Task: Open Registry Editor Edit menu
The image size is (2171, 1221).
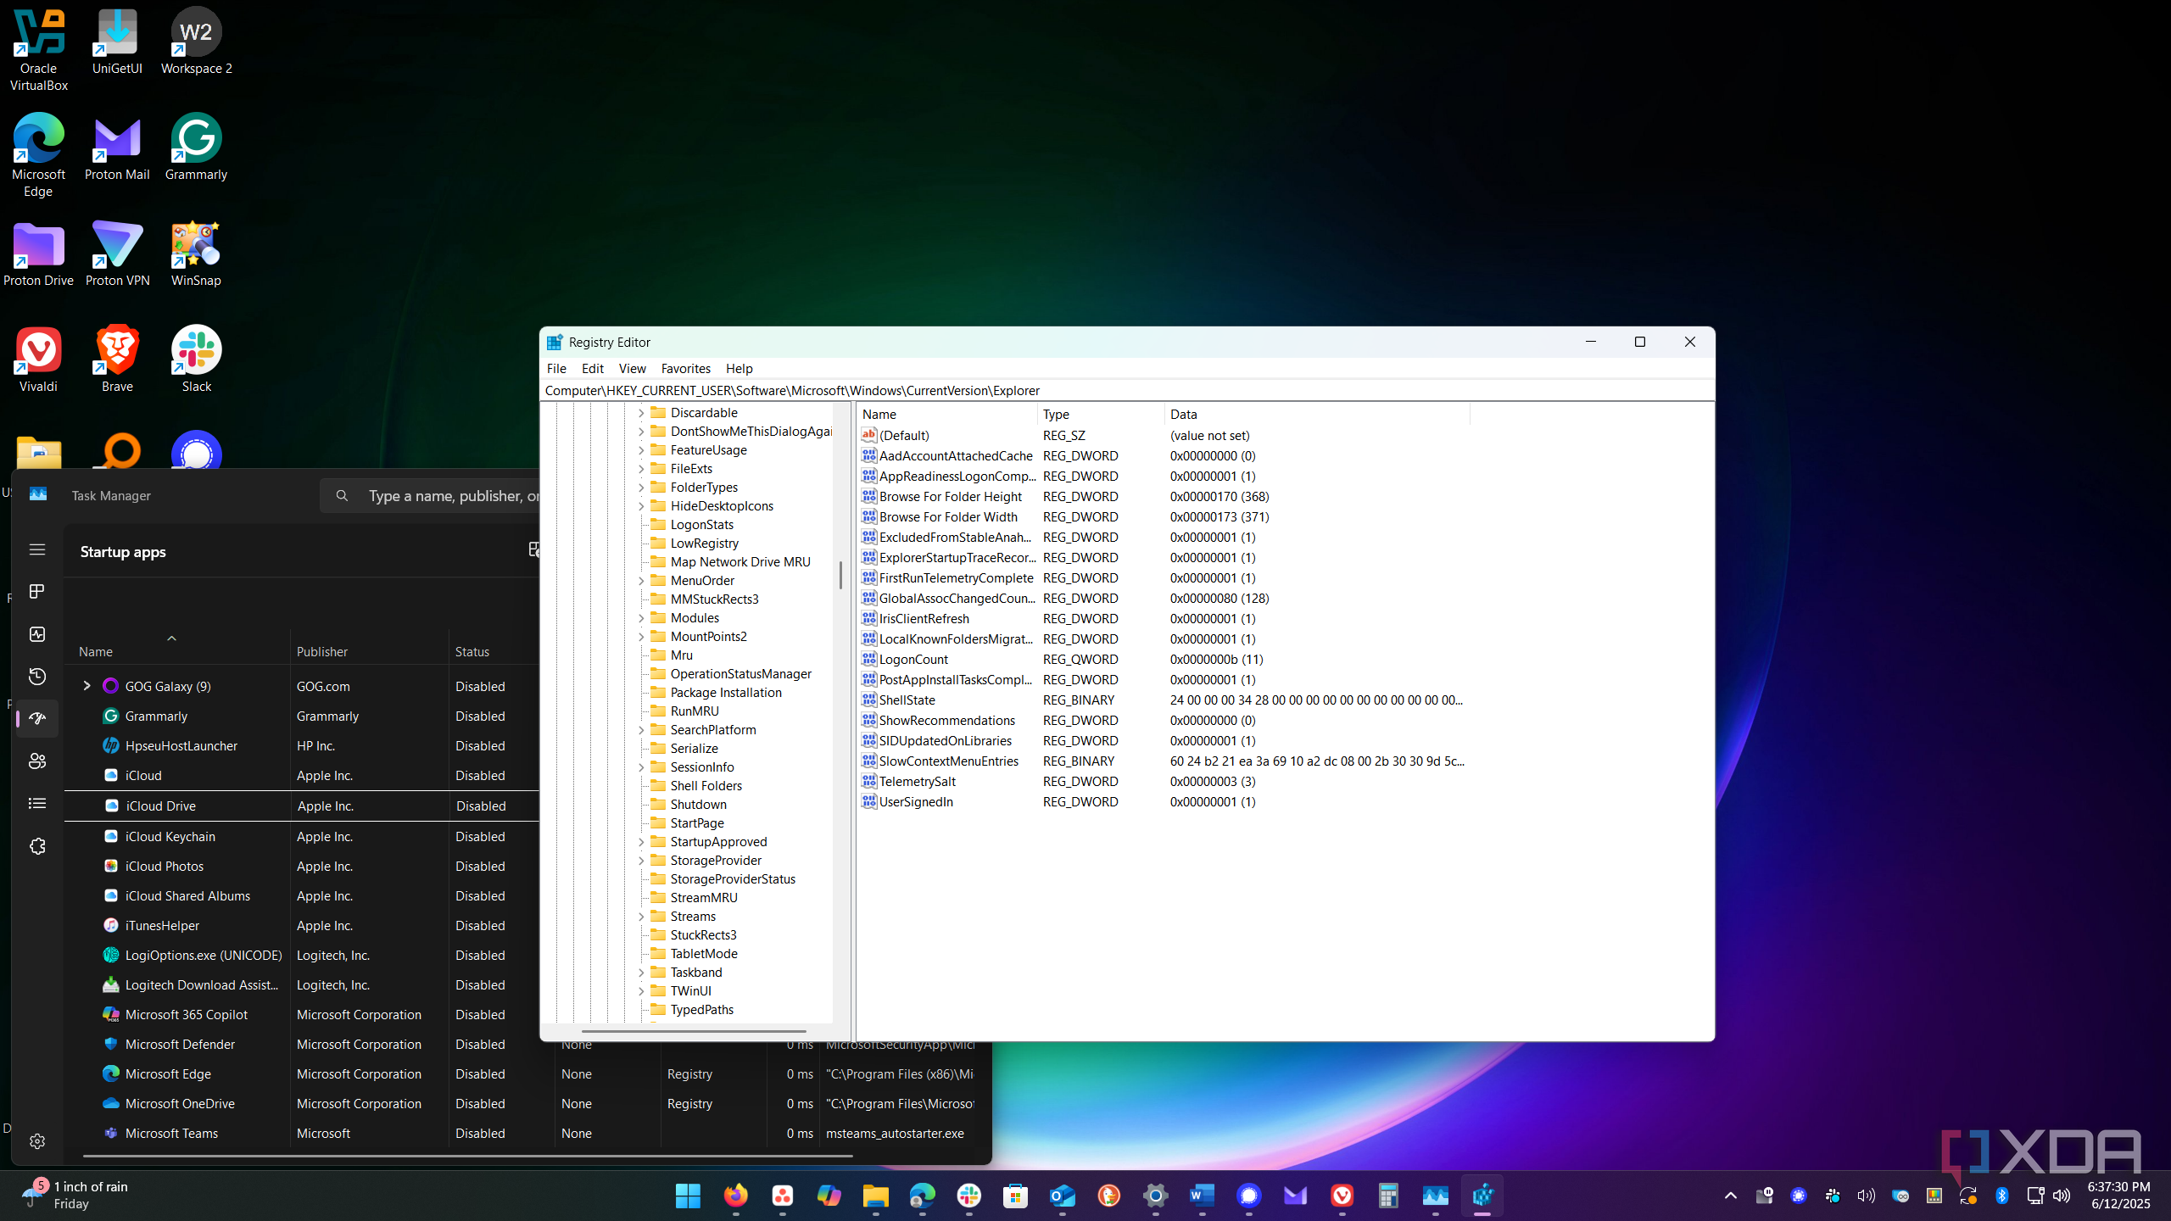Action: point(592,368)
